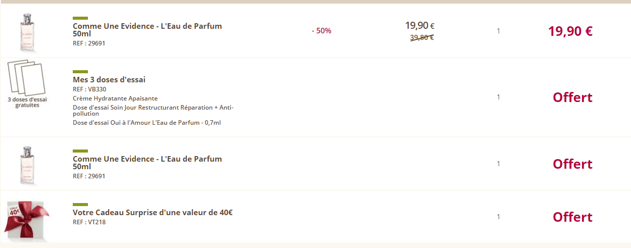This screenshot has width=631, height=248.
Task: Click Offert in the Cadeau Surprise row
Action: point(572,217)
